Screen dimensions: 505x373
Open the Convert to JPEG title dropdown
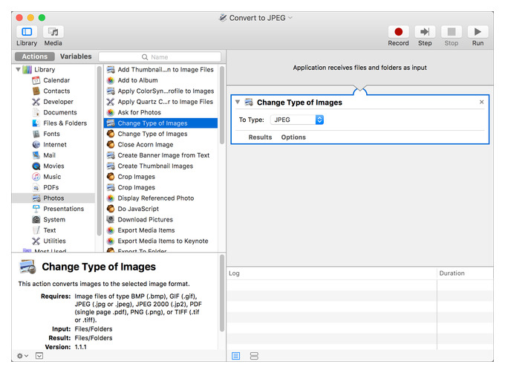290,18
